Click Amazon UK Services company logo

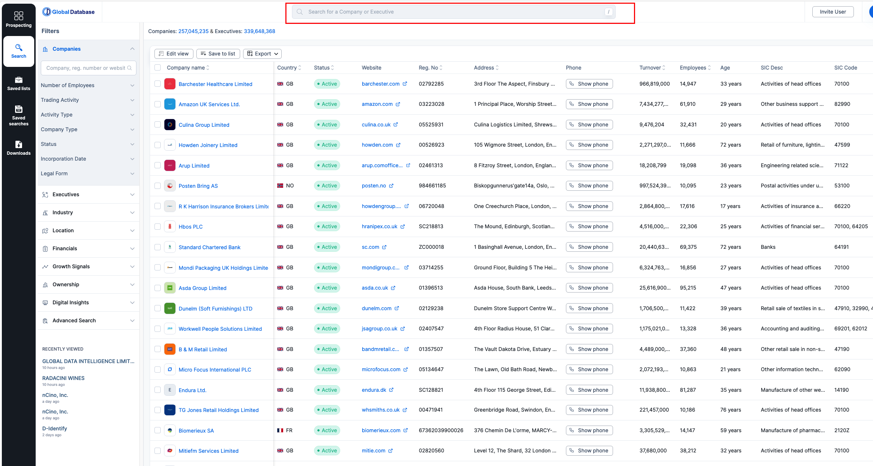pyautogui.click(x=170, y=104)
